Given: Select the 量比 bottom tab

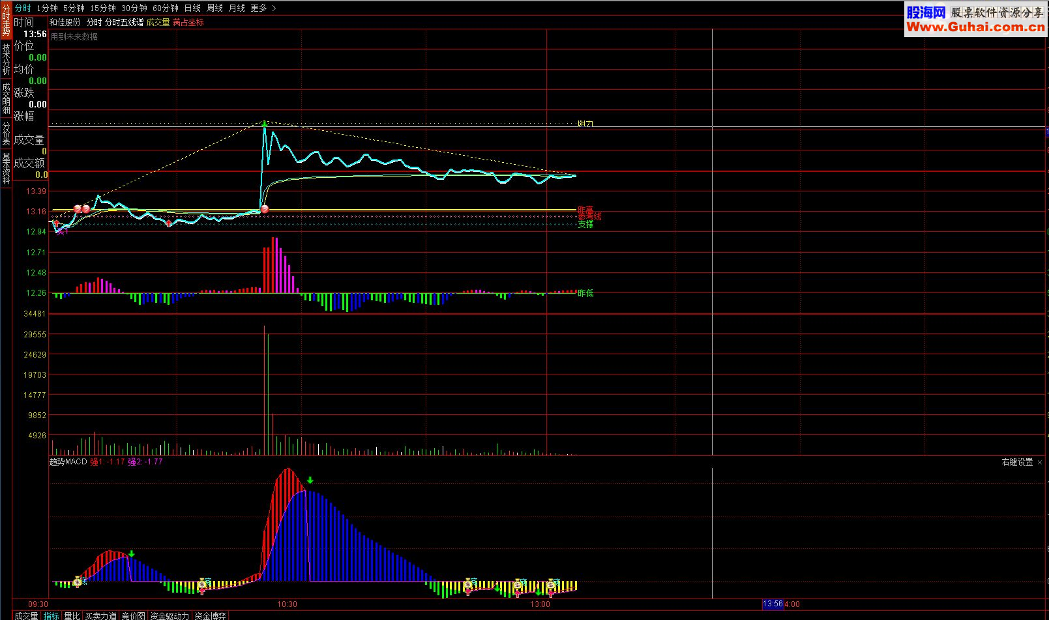Looking at the screenshot, I should pos(72,615).
